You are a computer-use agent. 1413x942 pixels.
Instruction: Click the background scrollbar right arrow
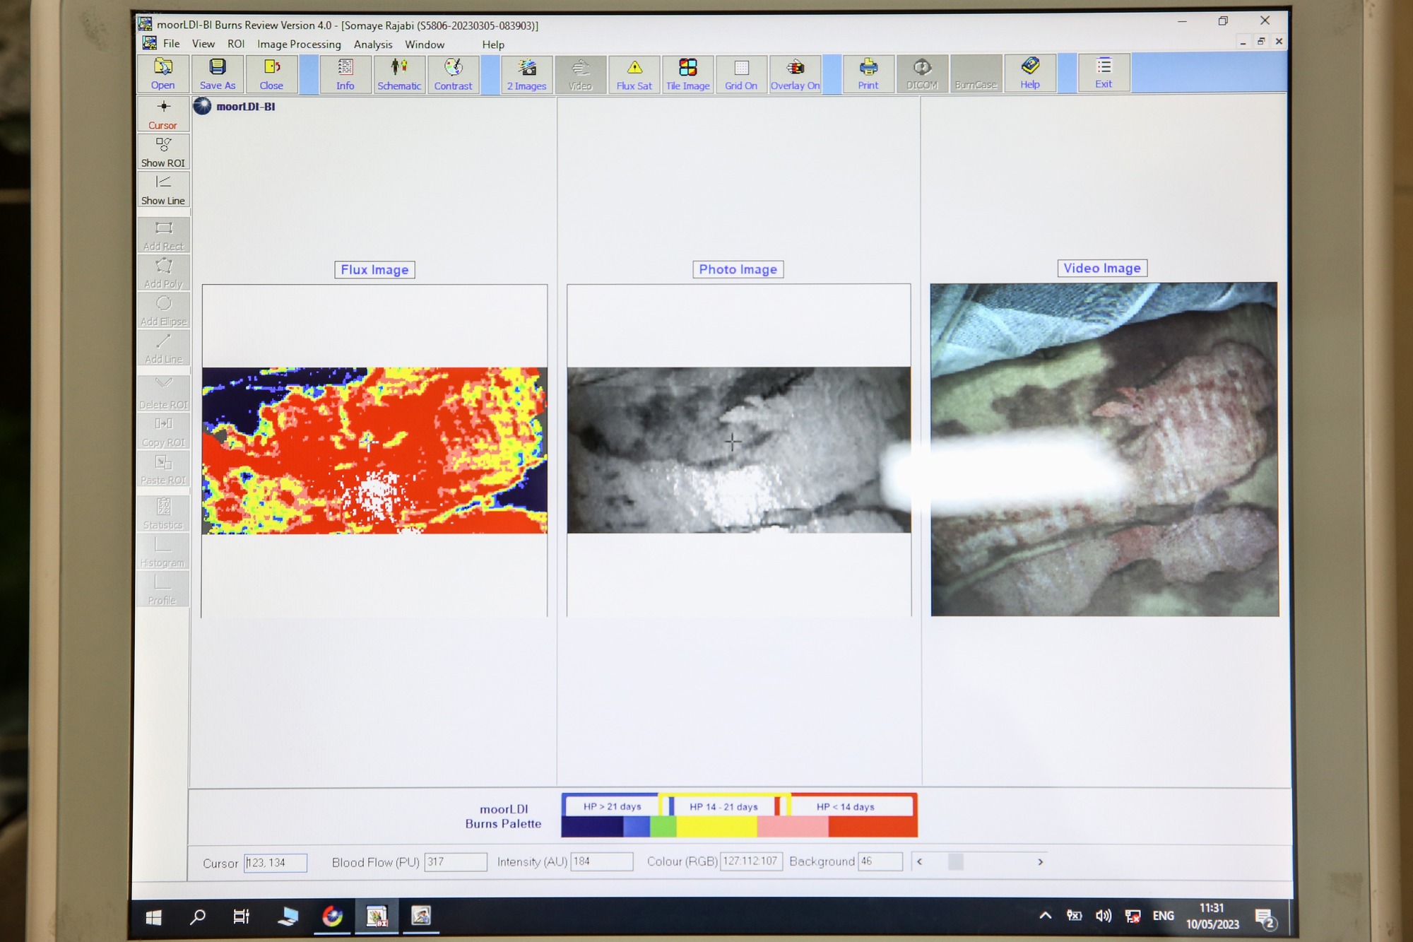[x=1040, y=861]
